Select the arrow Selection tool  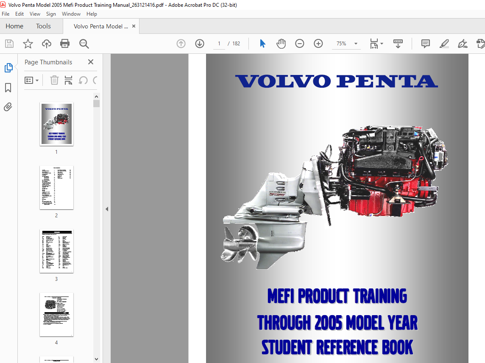(x=262, y=44)
